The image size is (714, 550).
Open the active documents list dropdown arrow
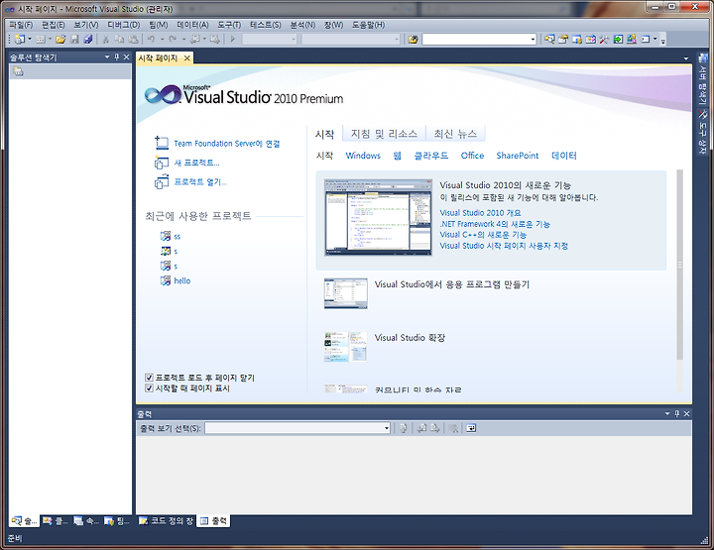coord(686,58)
